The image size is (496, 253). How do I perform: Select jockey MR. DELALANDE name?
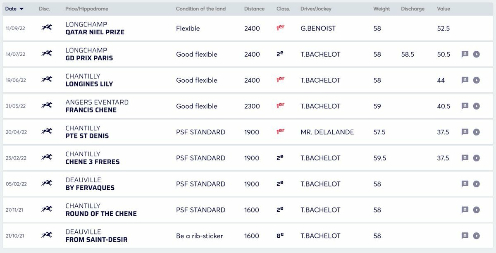point(327,132)
